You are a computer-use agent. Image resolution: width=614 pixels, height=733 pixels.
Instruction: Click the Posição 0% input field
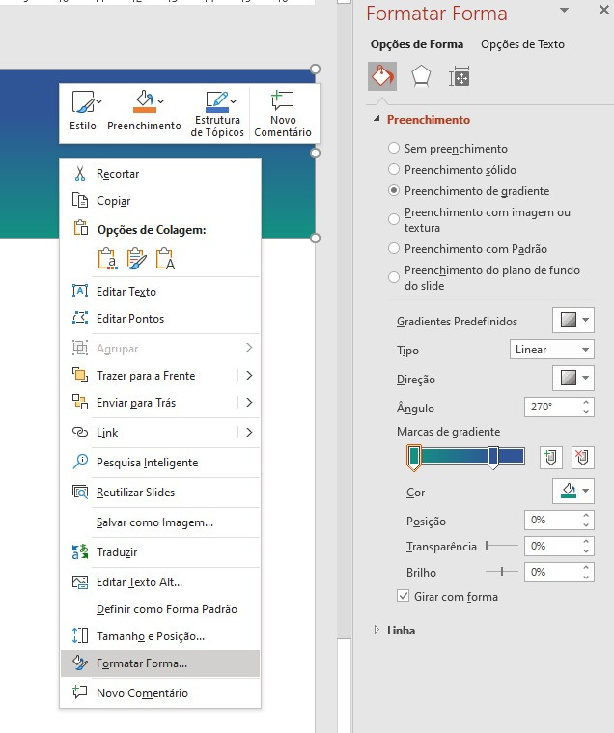pos(552,520)
